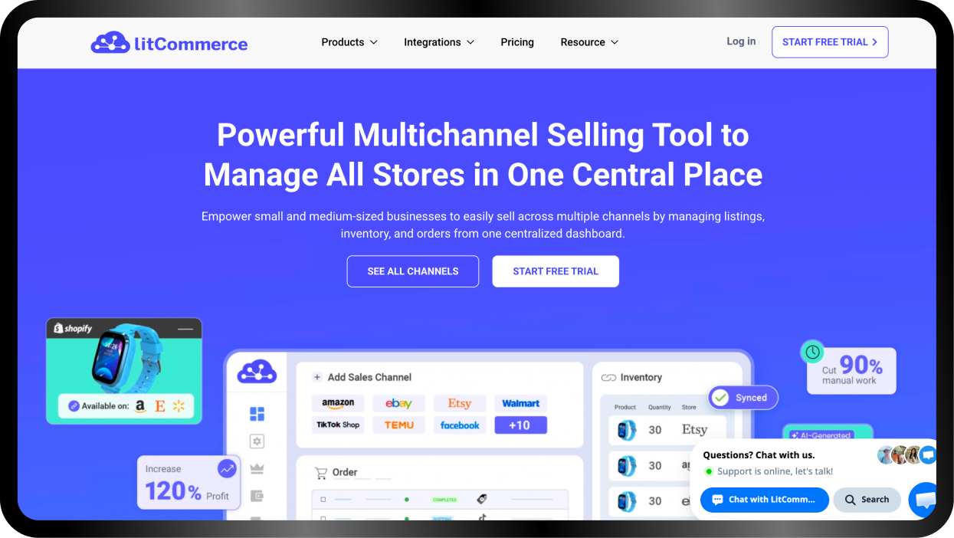The width and height of the screenshot is (954, 538).
Task: Click the Store column header in Inventory
Action: click(689, 408)
